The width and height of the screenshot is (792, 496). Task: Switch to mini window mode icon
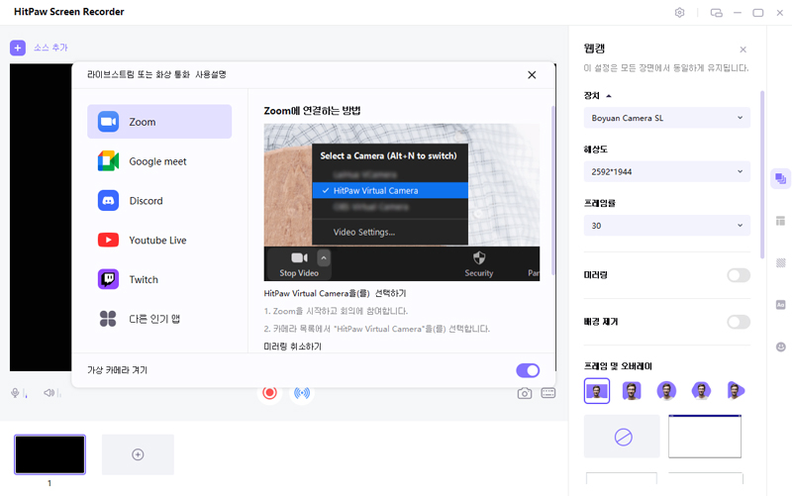point(716,13)
